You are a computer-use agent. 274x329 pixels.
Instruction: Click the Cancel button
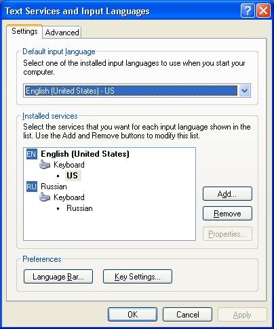click(187, 315)
